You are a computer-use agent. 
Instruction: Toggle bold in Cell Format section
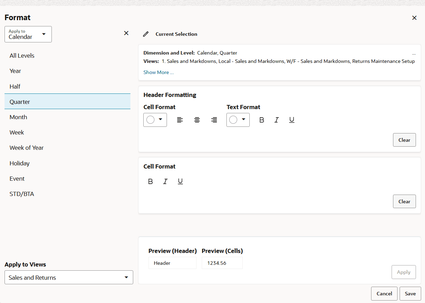coord(151,181)
